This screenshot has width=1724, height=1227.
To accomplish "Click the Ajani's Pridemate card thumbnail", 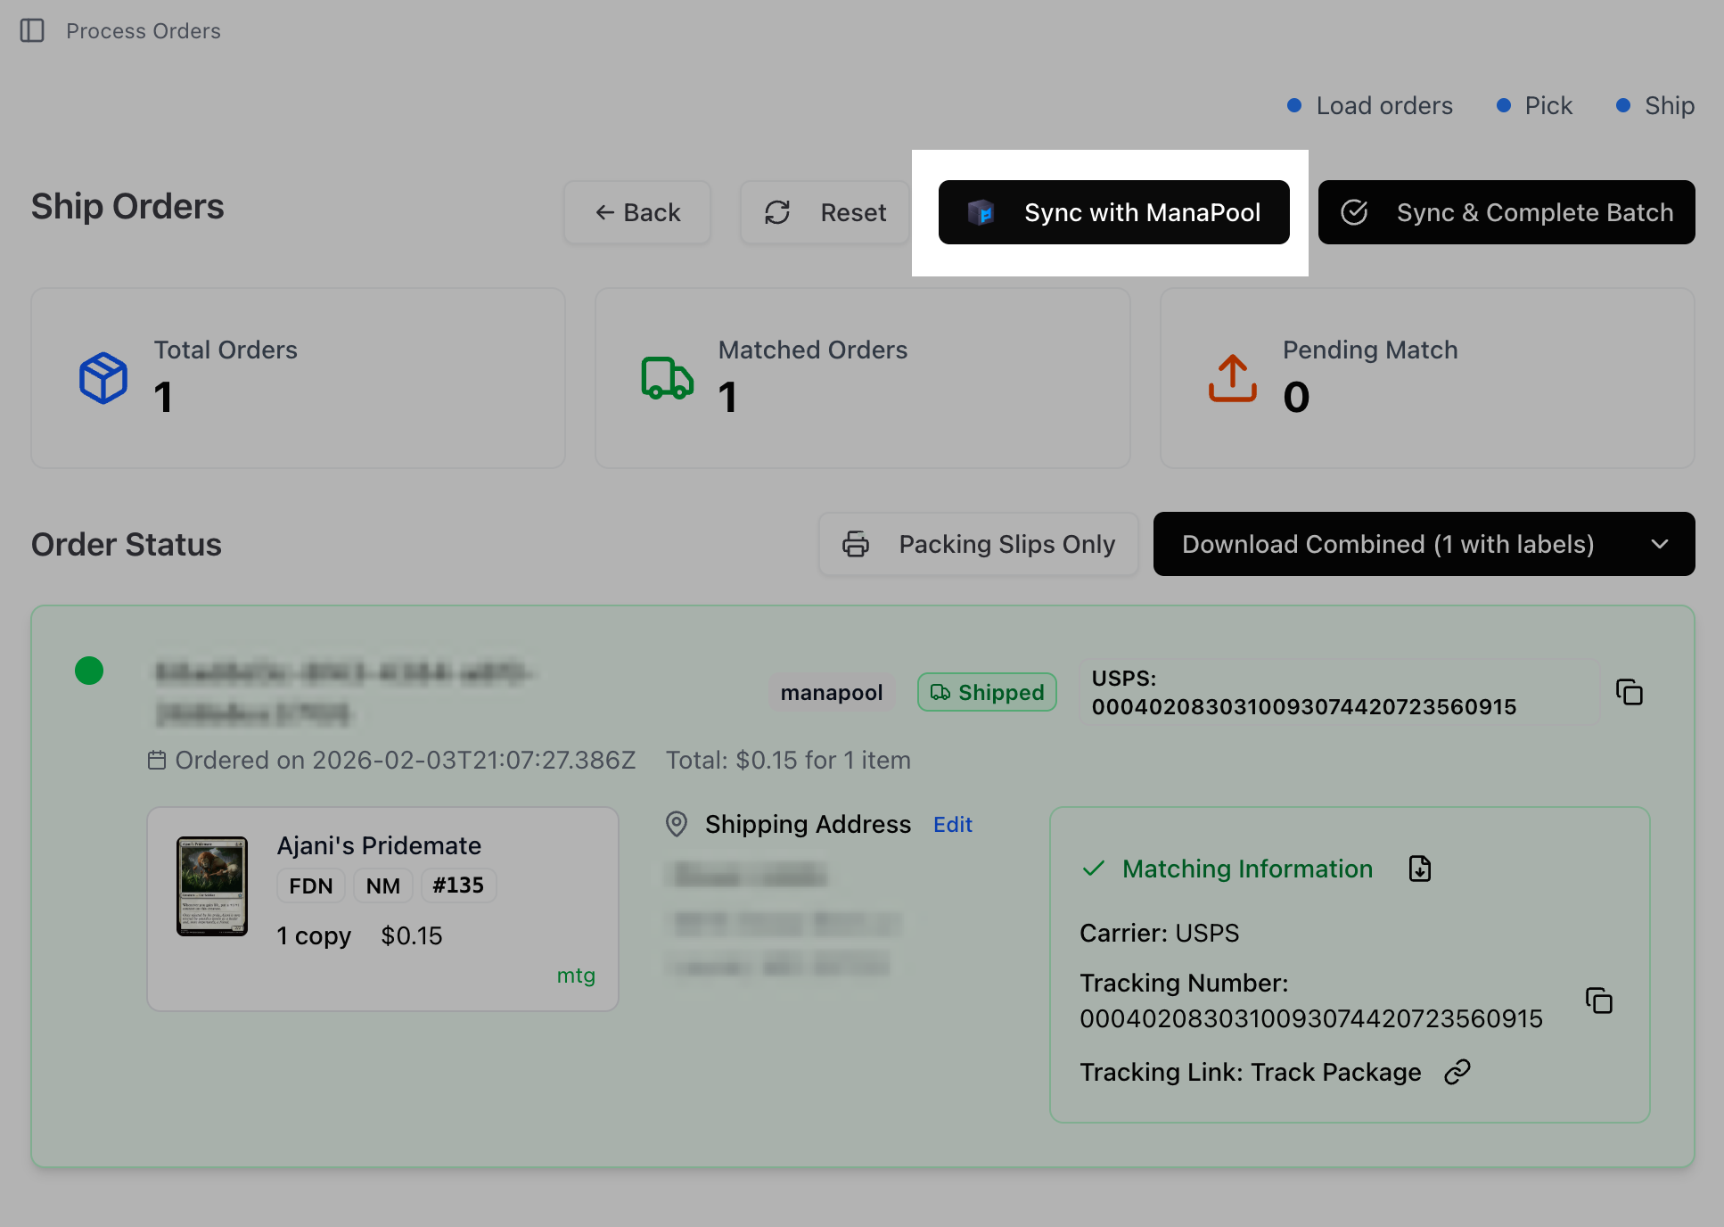I will point(212,885).
